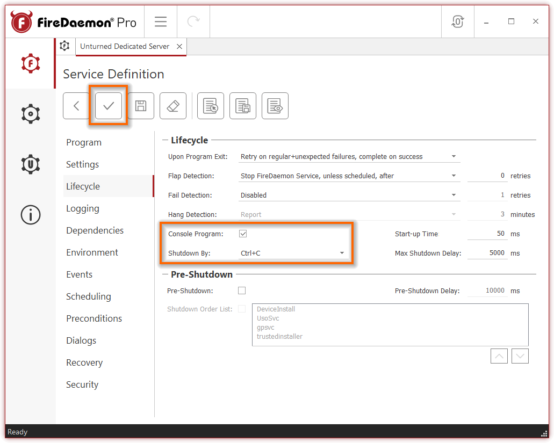This screenshot has width=554, height=443.
Task: Click the document with save disk icon
Action: click(x=243, y=106)
